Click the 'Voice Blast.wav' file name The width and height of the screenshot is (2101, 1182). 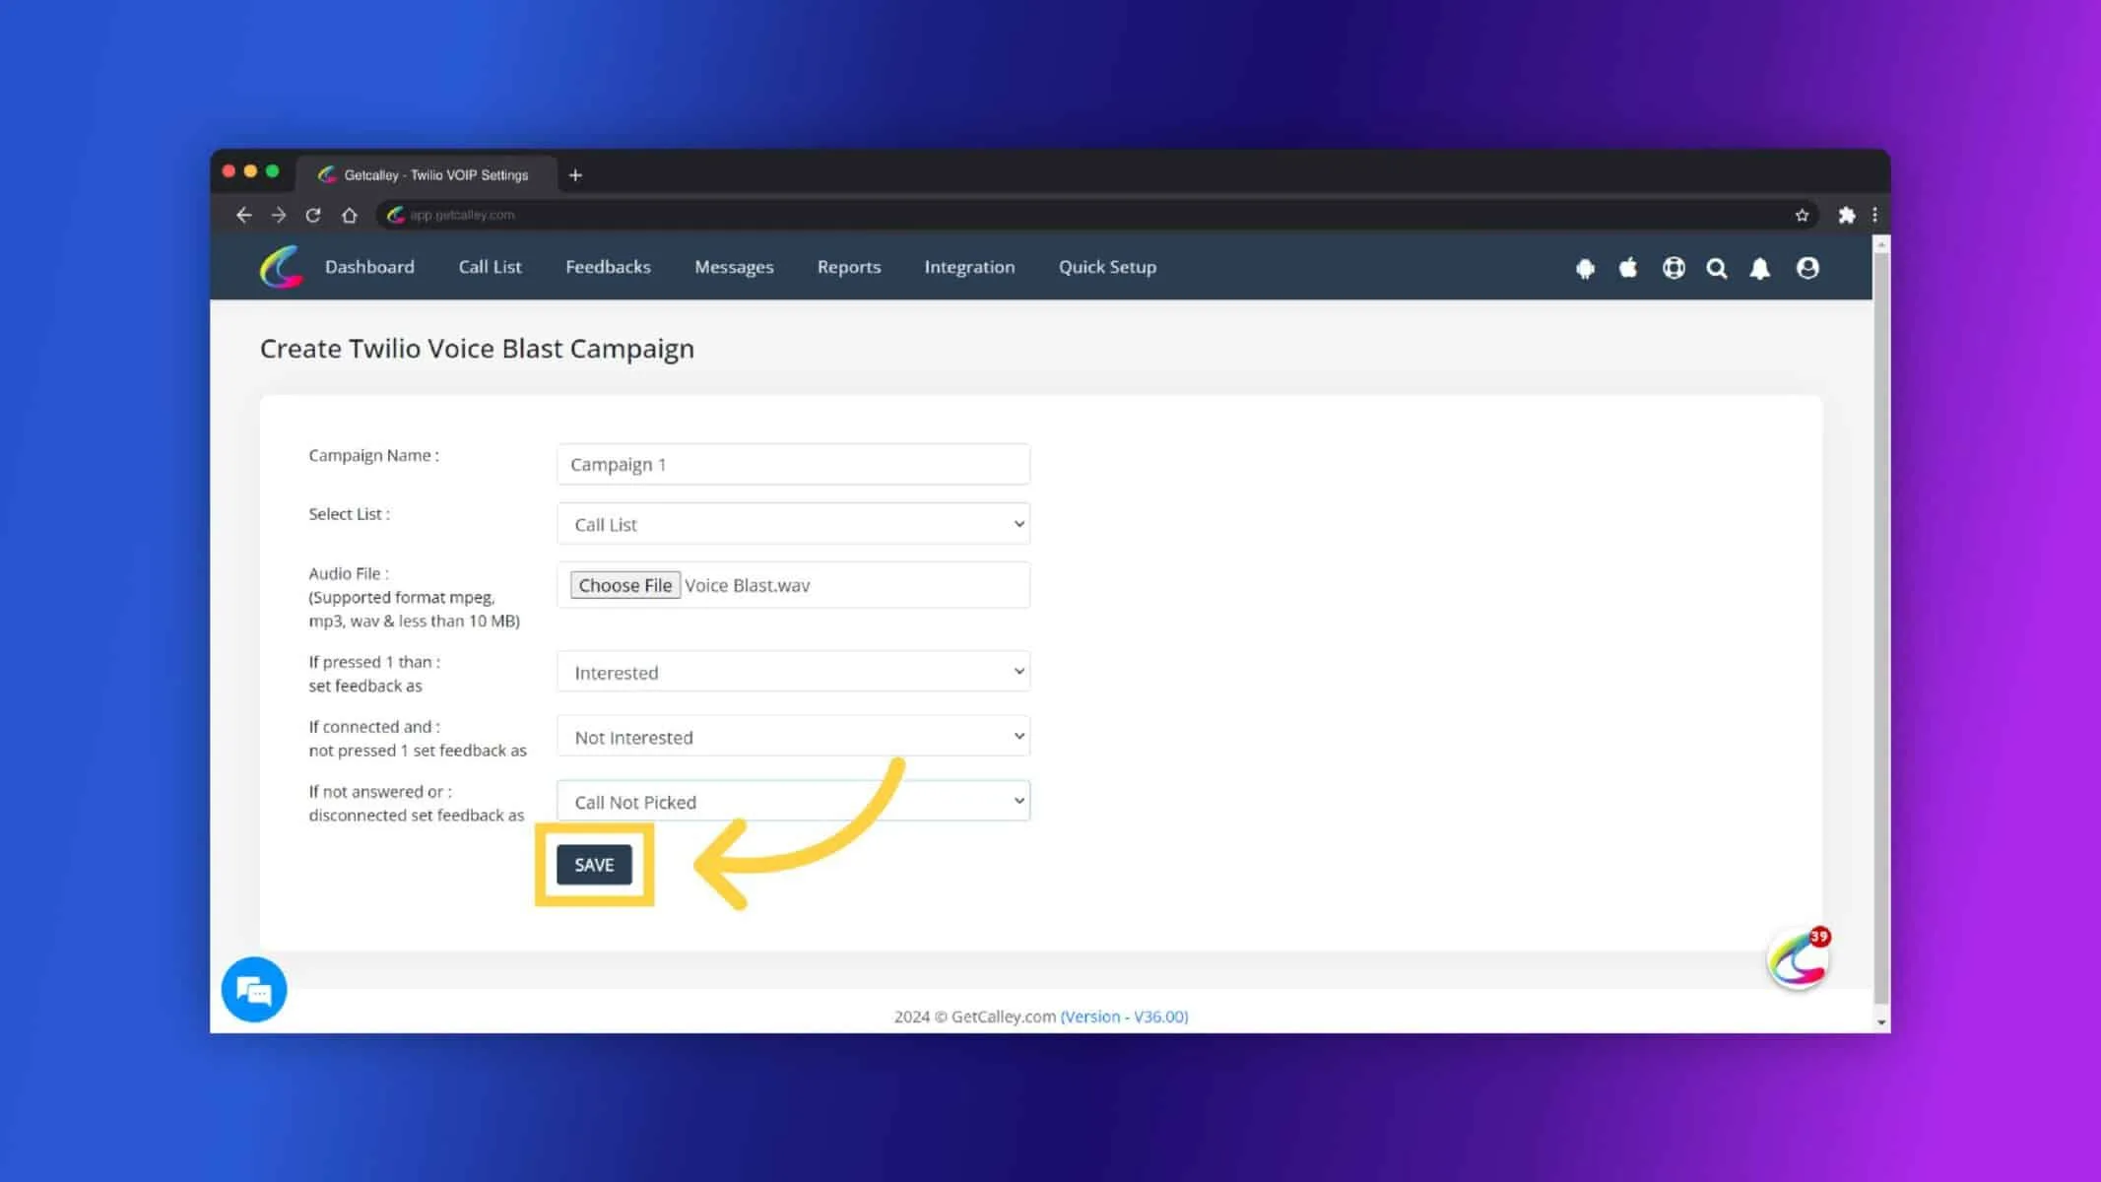point(748,585)
